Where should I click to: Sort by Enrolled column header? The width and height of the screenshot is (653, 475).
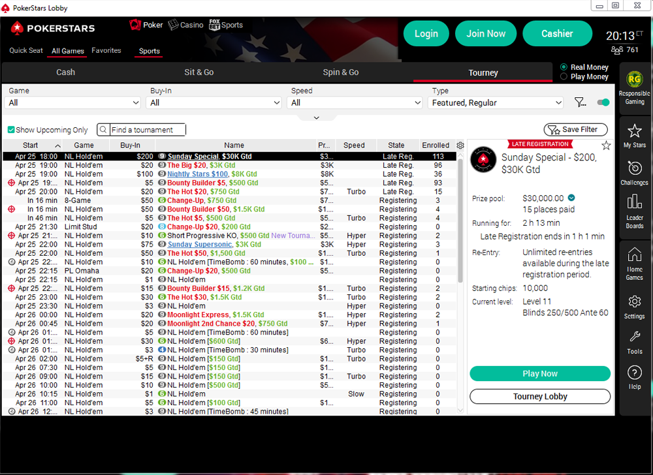coord(436,145)
